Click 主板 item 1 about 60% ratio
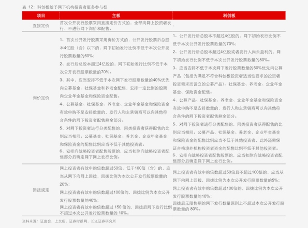This screenshot has height=228, width=308. tap(114, 48)
